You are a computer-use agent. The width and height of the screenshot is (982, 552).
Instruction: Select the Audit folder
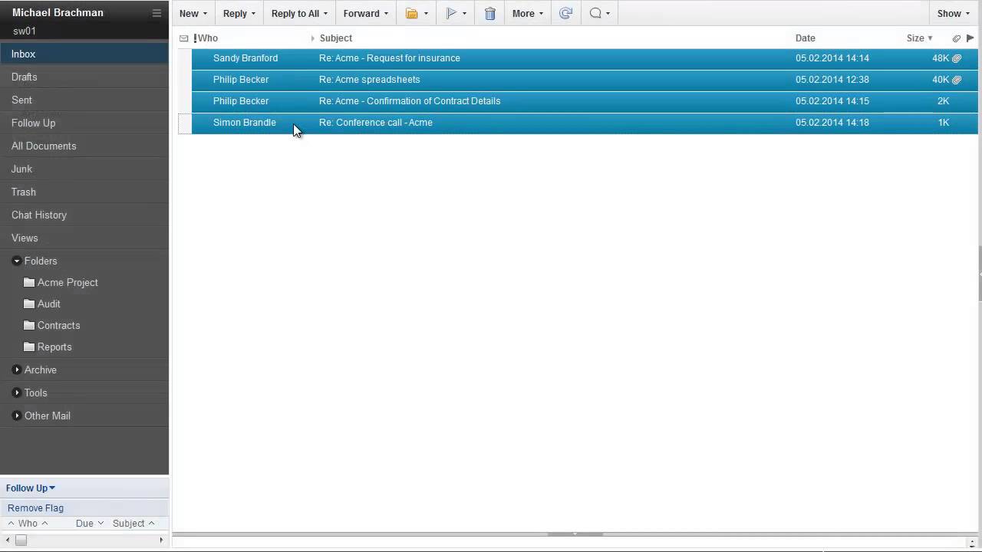[49, 304]
